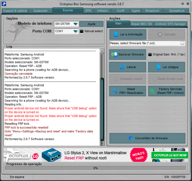Click the World's First badge in banner
192x181 pixels.
(x=139, y=155)
